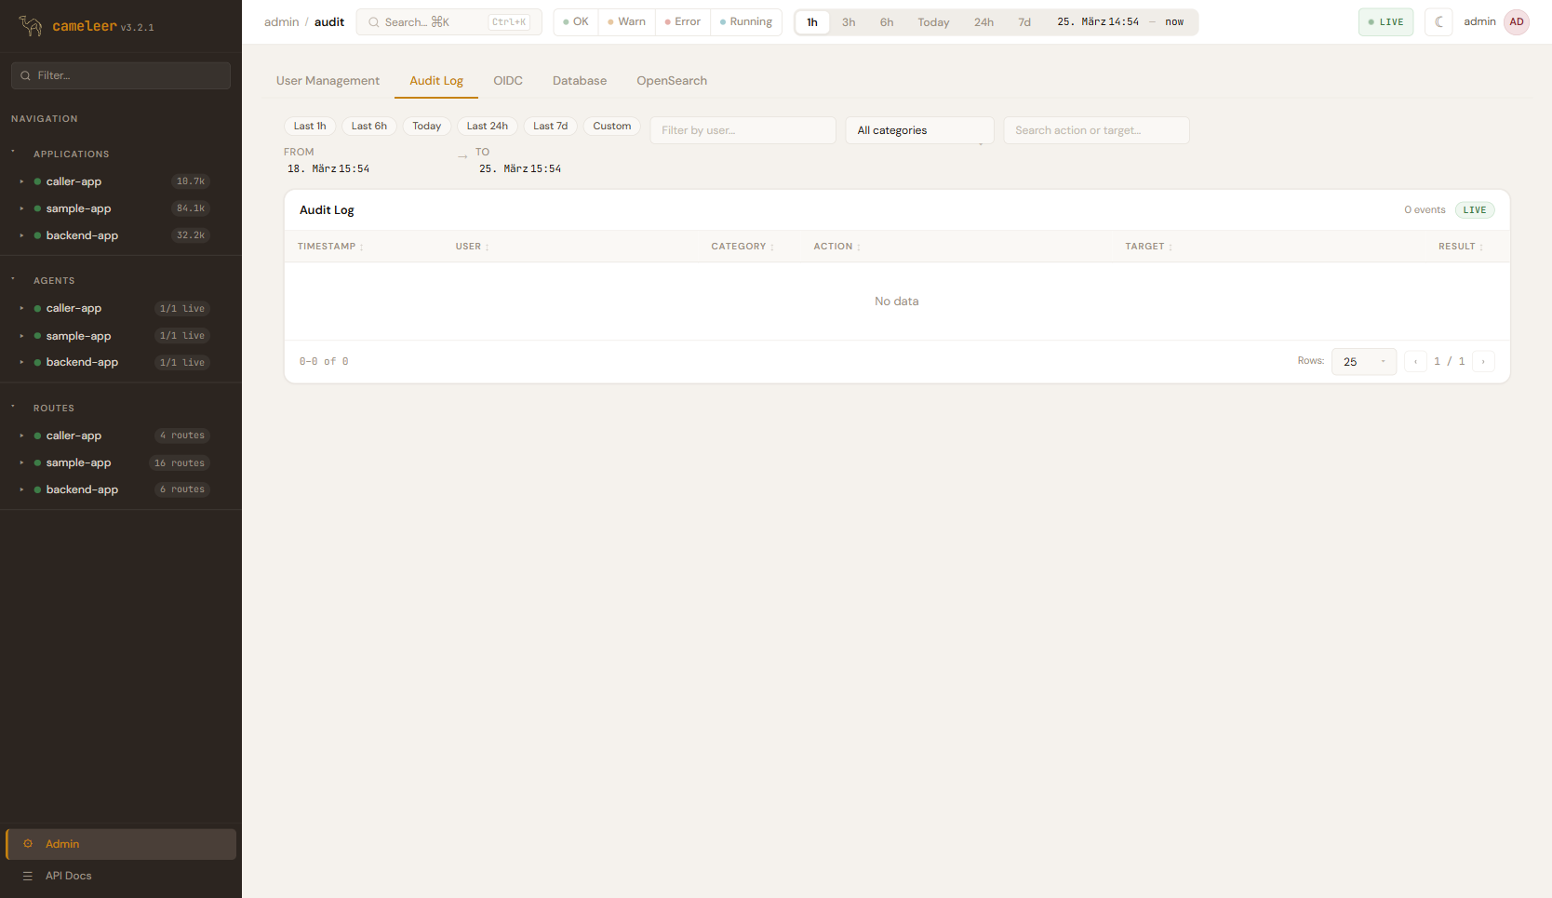Open the All categories dropdown
Image resolution: width=1552 pixels, height=898 pixels.
click(x=919, y=130)
